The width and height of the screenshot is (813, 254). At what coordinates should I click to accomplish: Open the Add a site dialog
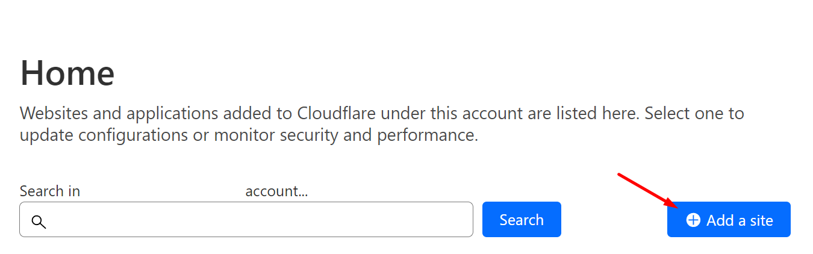[x=729, y=220]
